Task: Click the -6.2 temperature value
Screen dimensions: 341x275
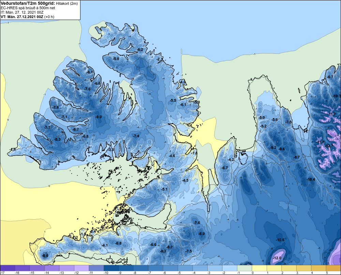Action: (x=140, y=50)
